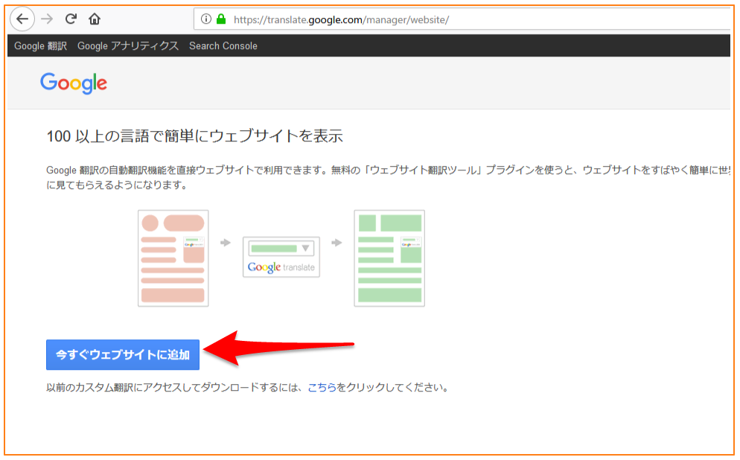
Task: Go to the browser home page icon
Action: click(x=95, y=19)
